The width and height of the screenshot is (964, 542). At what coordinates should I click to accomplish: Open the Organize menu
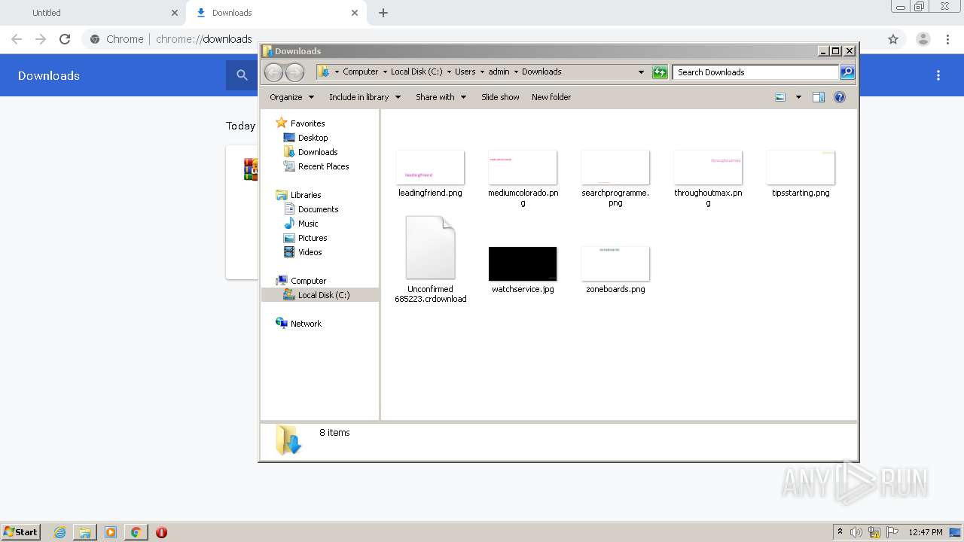click(x=291, y=97)
